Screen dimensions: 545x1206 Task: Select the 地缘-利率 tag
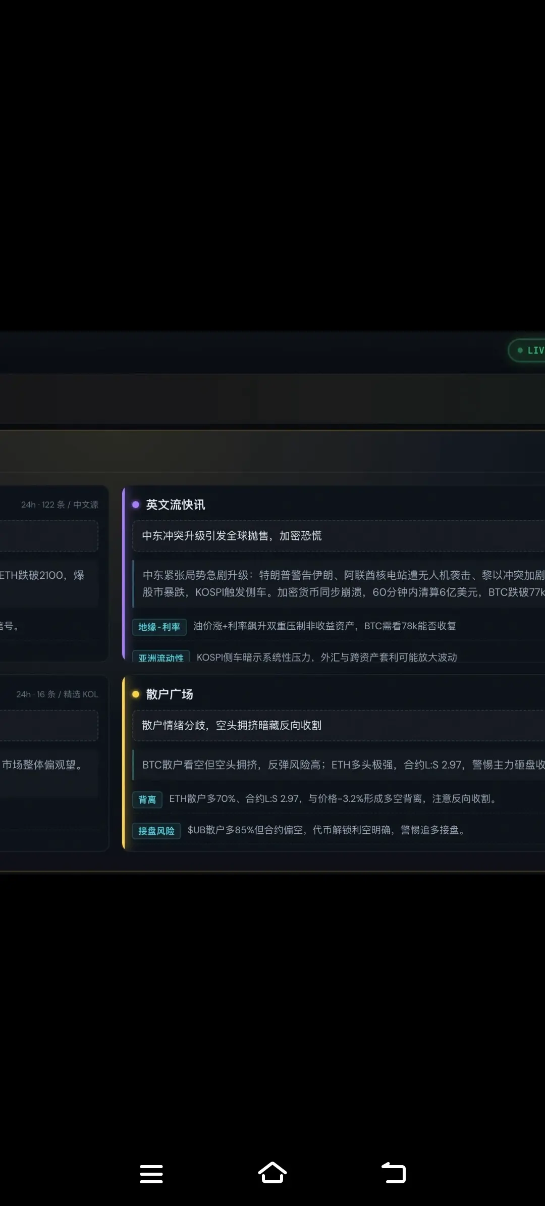(x=159, y=627)
